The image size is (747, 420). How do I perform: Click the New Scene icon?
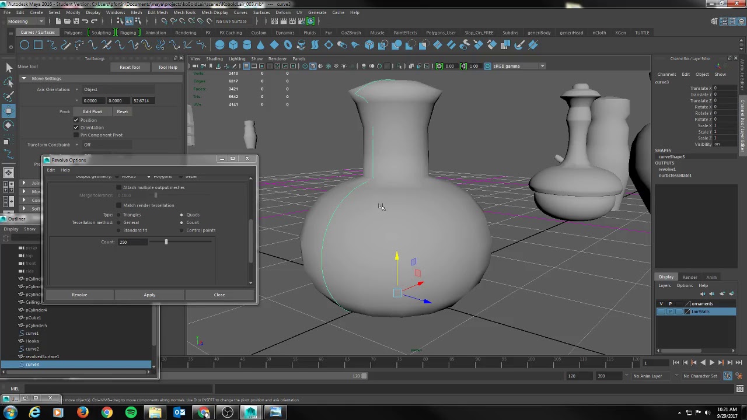tap(58, 22)
